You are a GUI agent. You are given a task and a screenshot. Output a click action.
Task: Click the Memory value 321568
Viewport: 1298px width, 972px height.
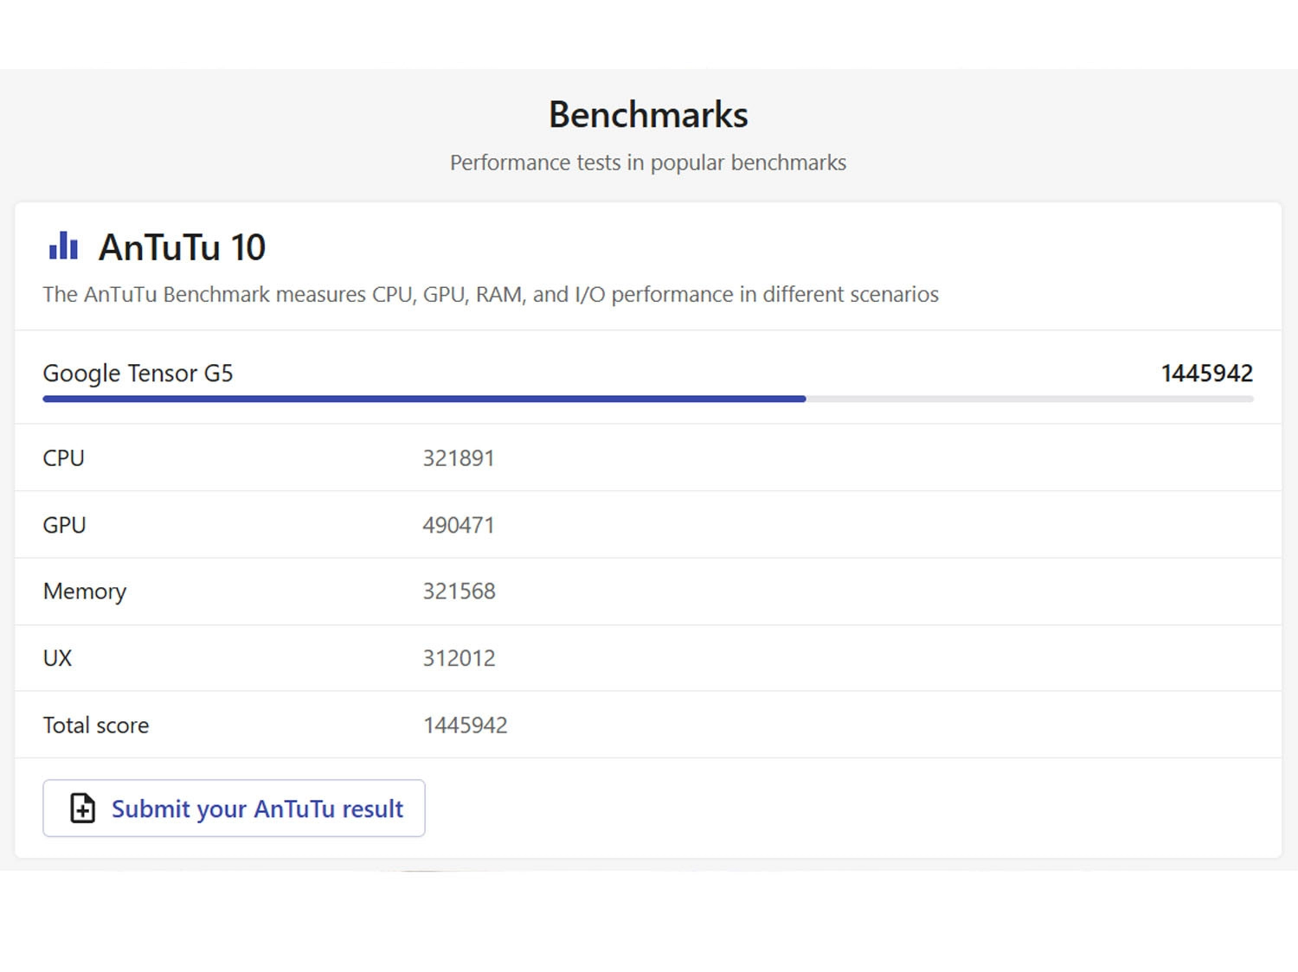pyautogui.click(x=459, y=592)
